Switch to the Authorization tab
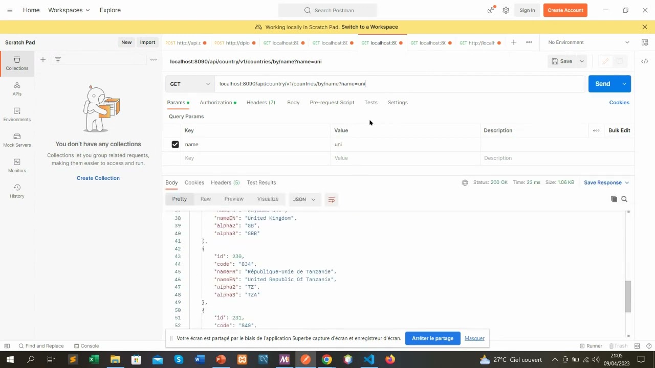The image size is (655, 368). point(217,103)
